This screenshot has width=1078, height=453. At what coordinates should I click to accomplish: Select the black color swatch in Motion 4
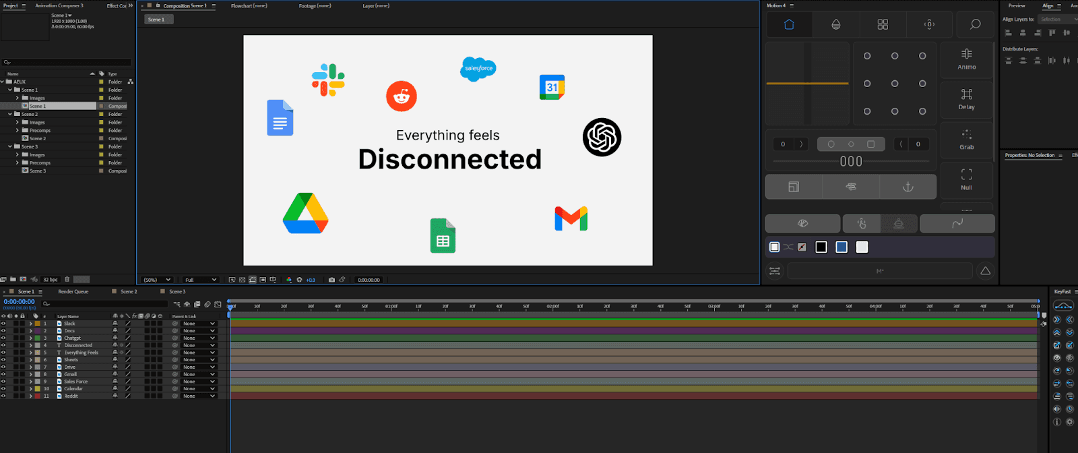821,247
